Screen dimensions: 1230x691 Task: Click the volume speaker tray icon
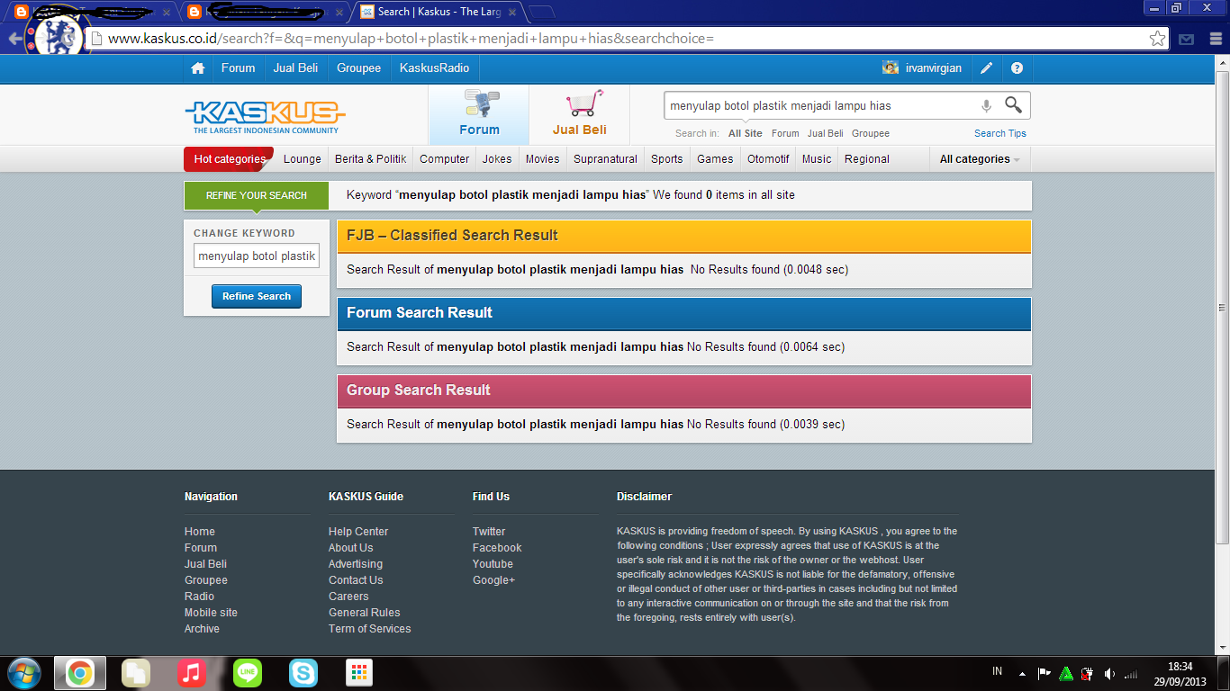[x=1109, y=674]
